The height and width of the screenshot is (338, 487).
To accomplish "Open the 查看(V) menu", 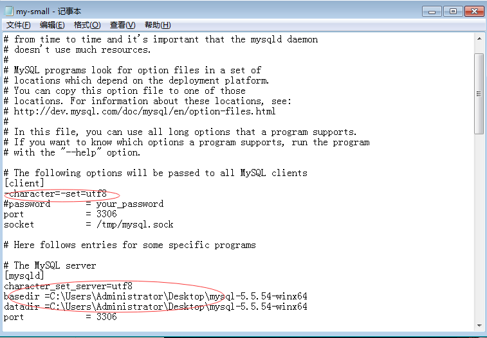I will (x=123, y=25).
